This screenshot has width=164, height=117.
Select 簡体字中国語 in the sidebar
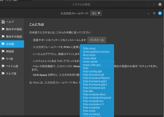[x=12, y=29]
